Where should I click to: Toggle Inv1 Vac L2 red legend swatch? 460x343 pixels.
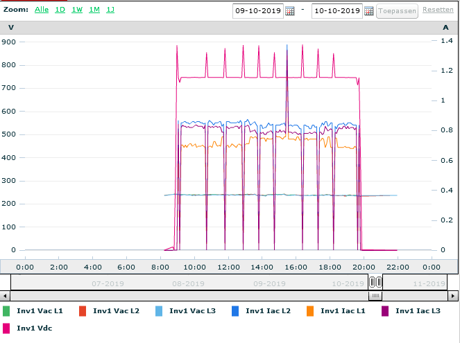(83, 311)
